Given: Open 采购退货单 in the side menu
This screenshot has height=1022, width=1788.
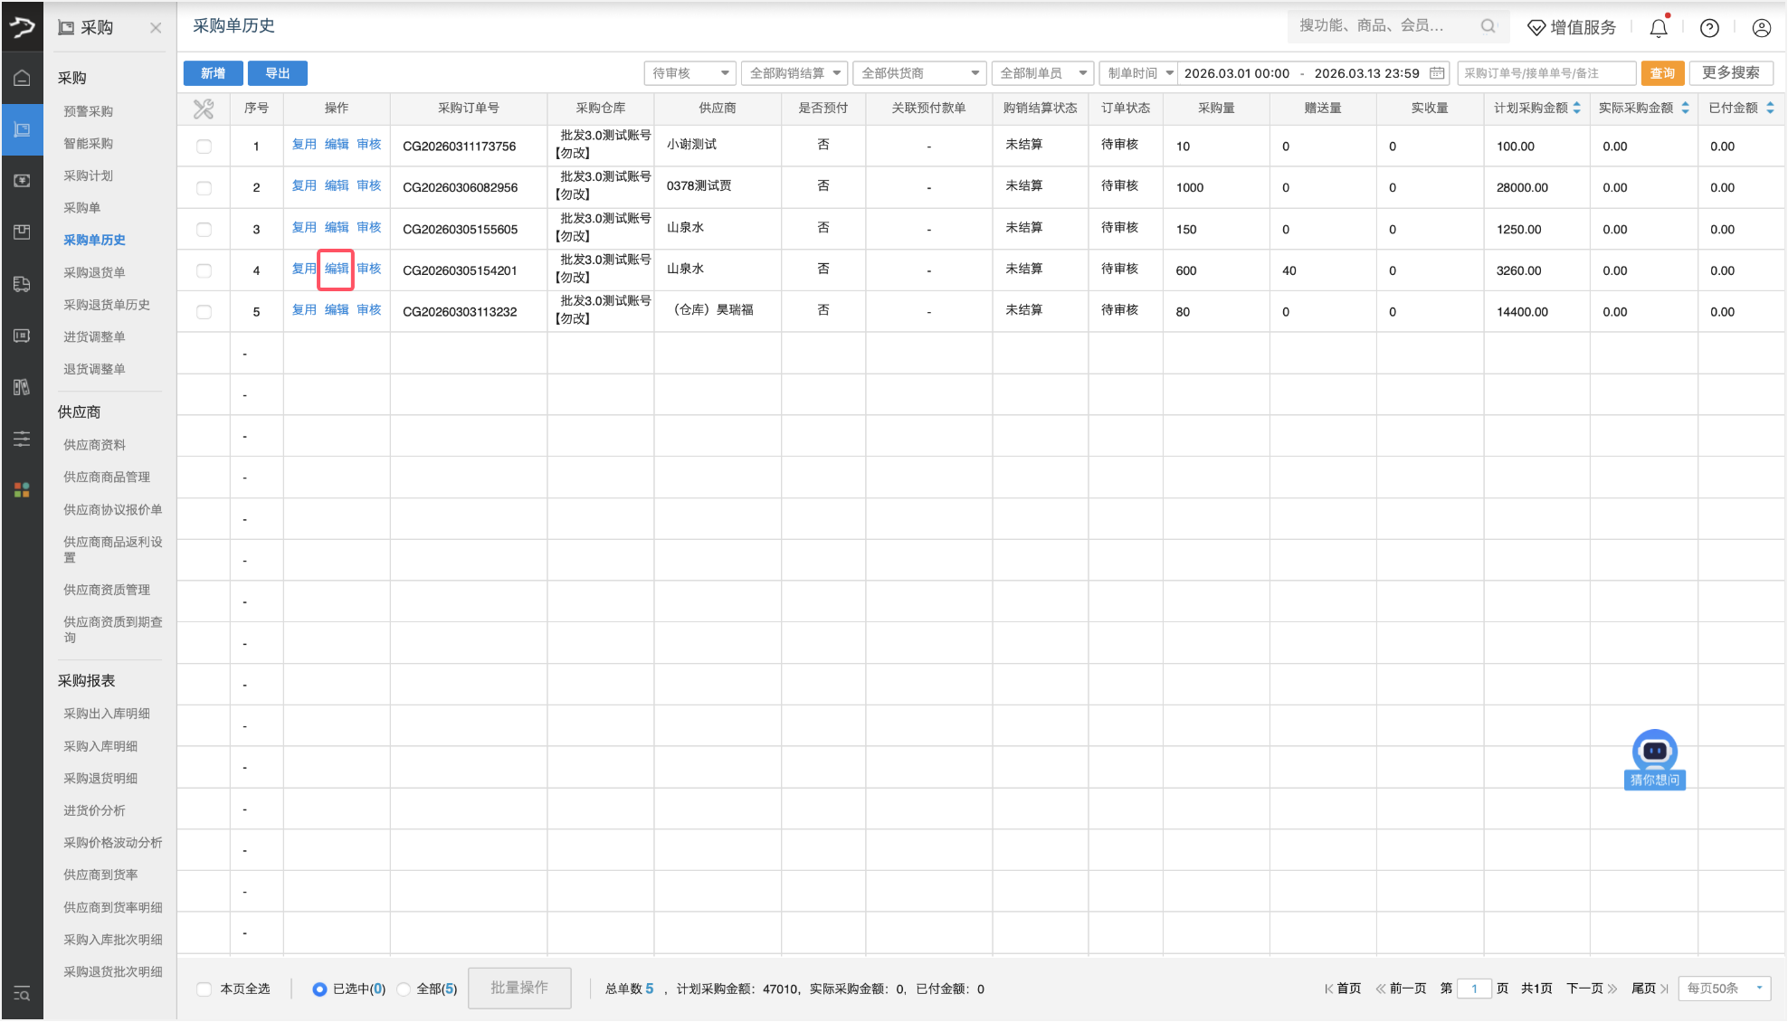Looking at the screenshot, I should (x=94, y=272).
